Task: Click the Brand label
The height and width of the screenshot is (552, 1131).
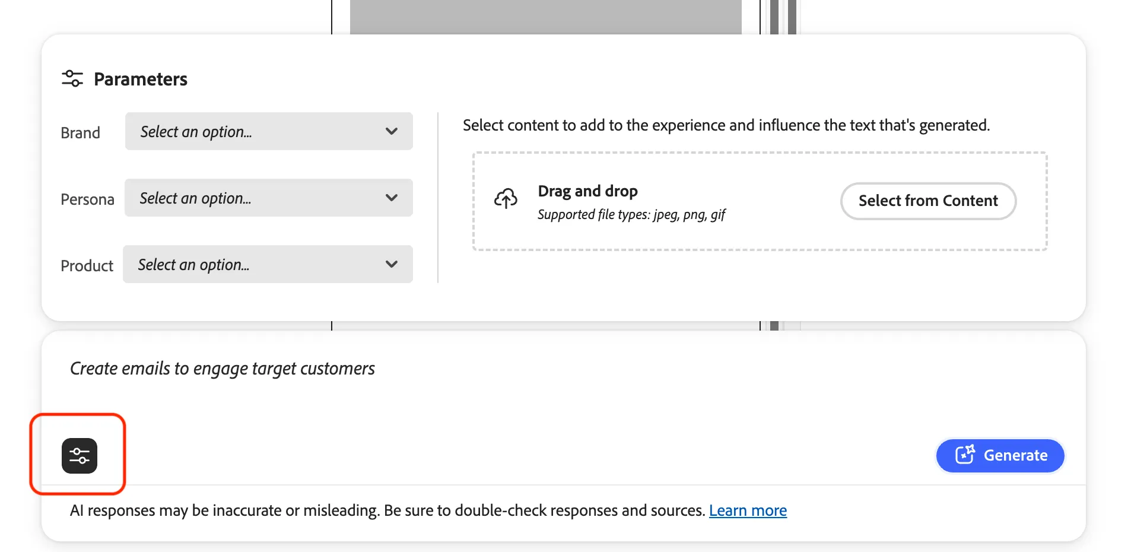Action: (80, 132)
